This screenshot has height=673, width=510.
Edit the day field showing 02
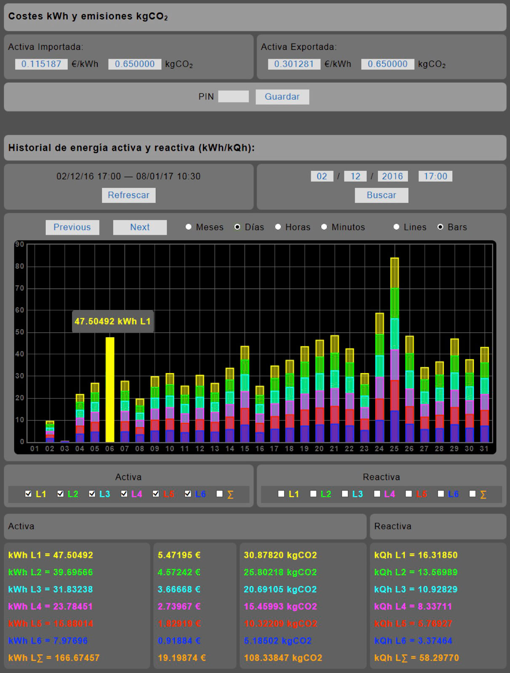click(x=322, y=176)
